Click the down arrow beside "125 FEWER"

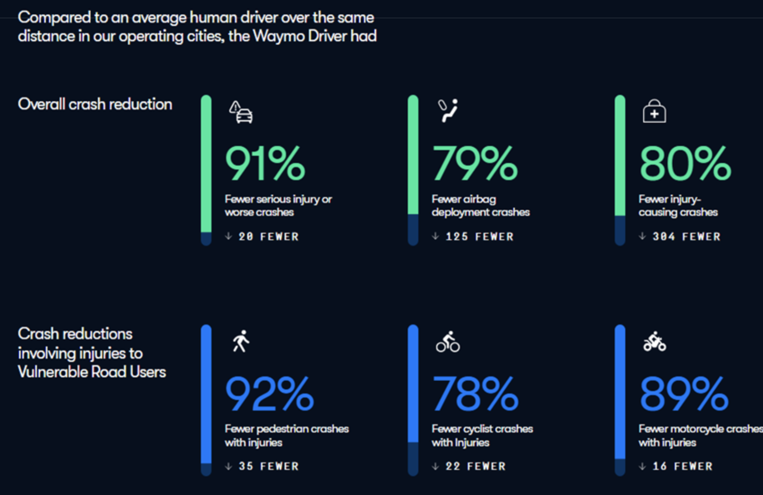[x=435, y=236]
